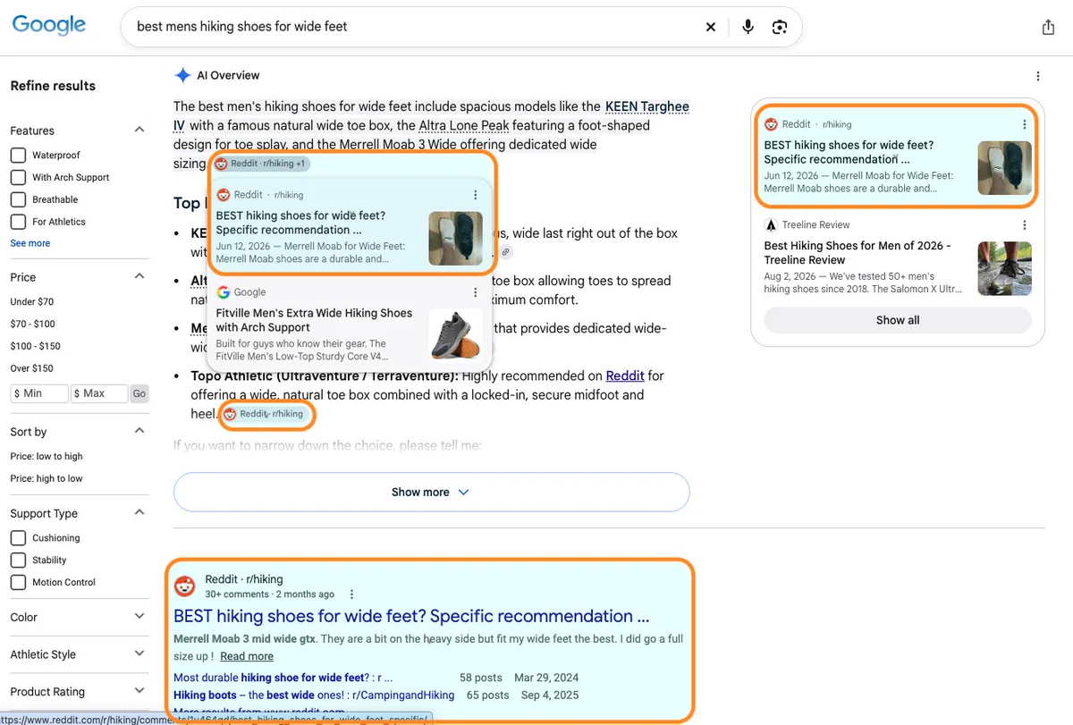Open the Google logo homepage link

[49, 25]
